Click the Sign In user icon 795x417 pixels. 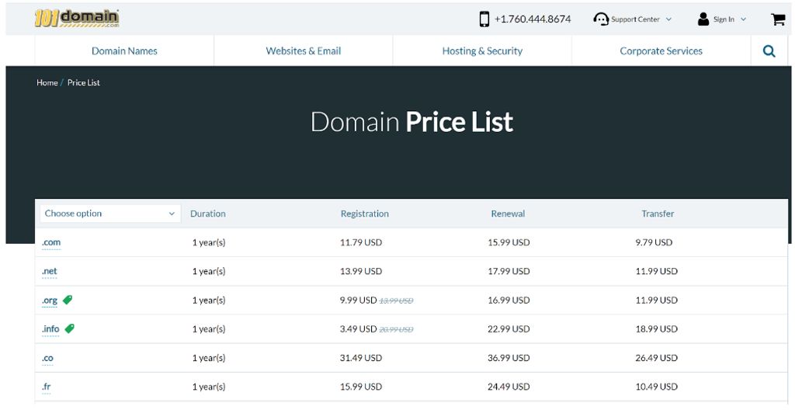pyautogui.click(x=703, y=19)
